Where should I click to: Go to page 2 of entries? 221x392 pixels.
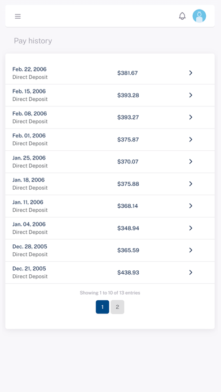click(117, 307)
